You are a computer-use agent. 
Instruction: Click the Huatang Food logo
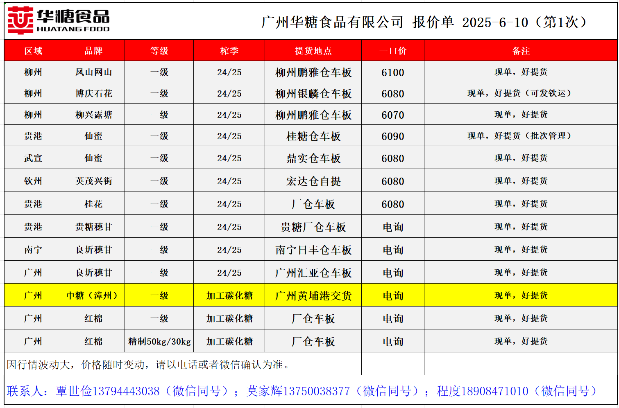59,20
